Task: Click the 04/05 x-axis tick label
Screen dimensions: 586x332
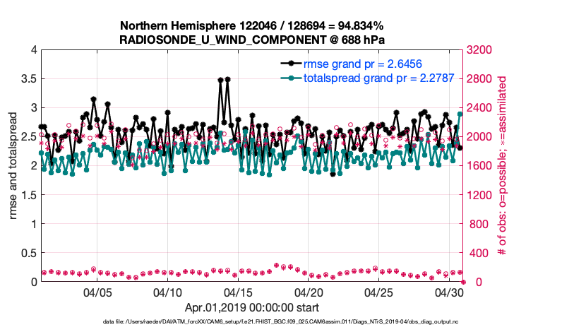Action: (x=98, y=292)
